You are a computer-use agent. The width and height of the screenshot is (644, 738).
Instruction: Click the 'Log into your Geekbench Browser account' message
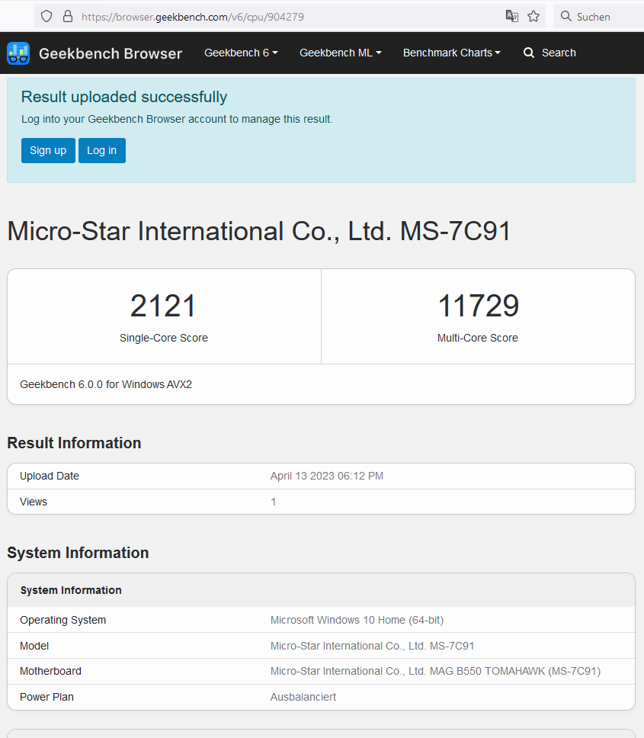coord(177,119)
